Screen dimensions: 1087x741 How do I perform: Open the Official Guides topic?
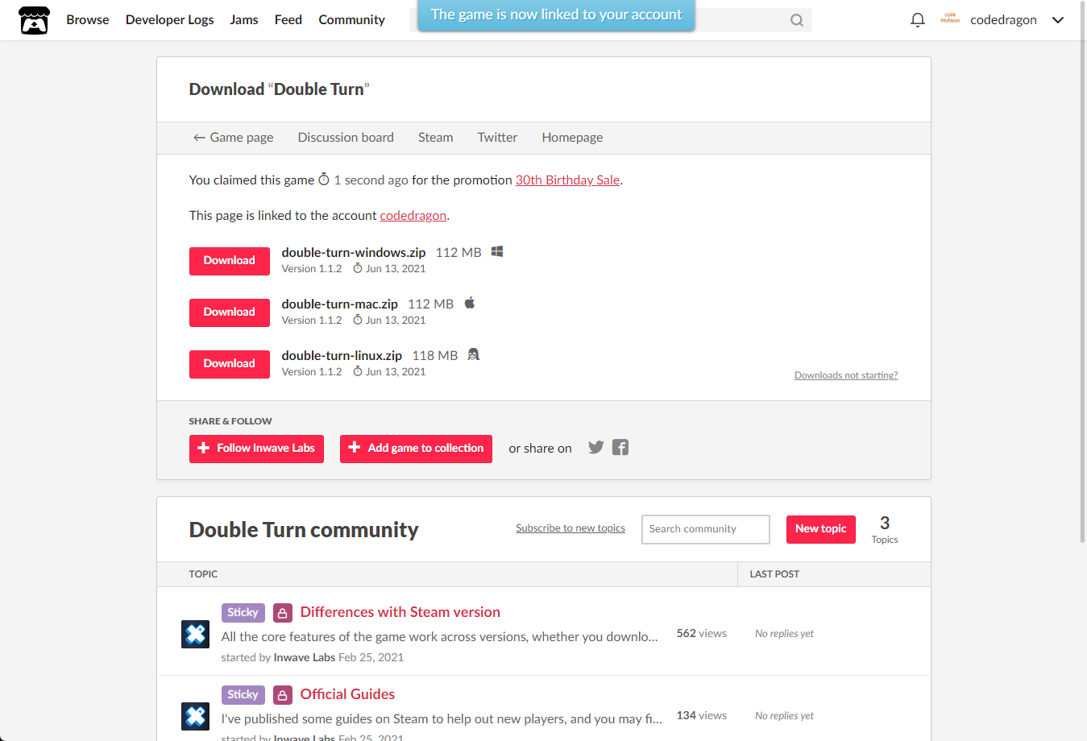click(x=347, y=694)
